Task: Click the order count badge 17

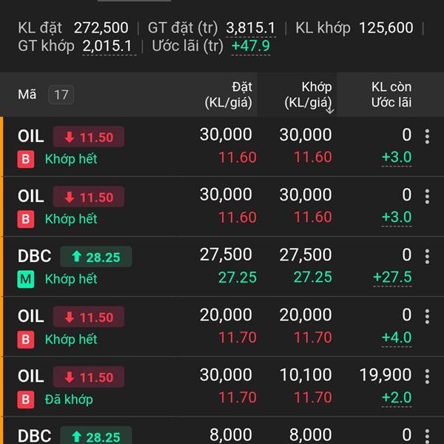Action: click(61, 95)
